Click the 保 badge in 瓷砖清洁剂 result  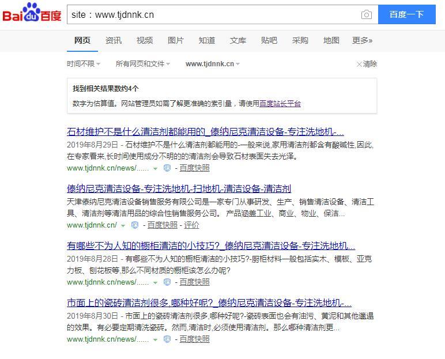(x=167, y=339)
